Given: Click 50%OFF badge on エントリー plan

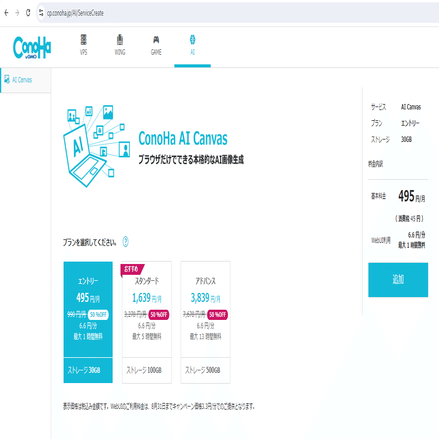Looking at the screenshot, I should [98, 315].
